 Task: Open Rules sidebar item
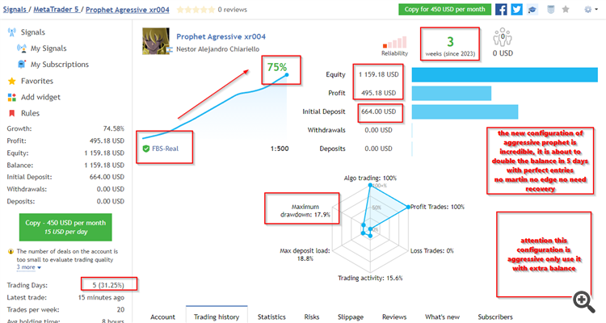30,113
